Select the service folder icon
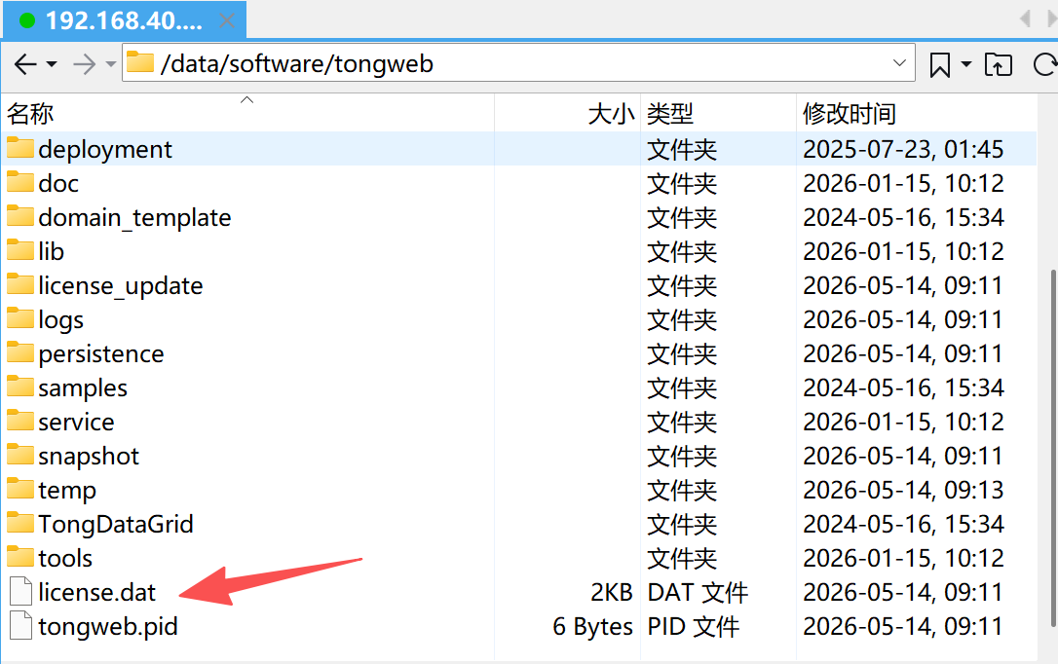 pos(20,421)
